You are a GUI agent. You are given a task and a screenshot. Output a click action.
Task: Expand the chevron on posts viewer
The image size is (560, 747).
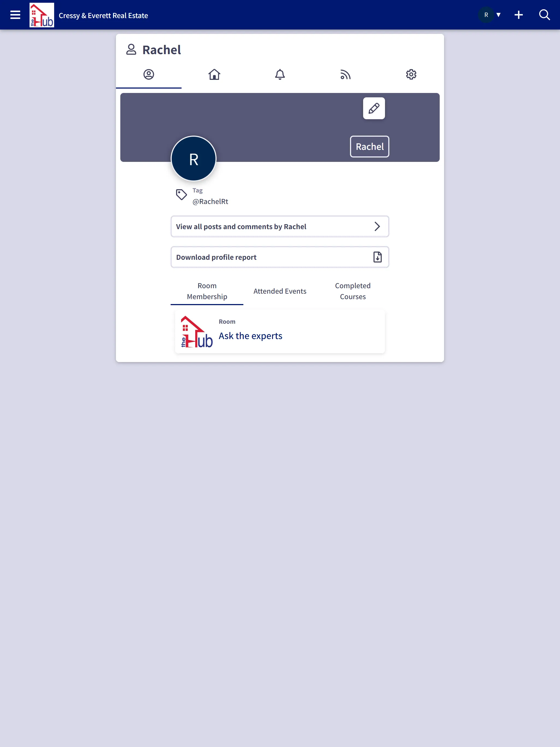coord(378,226)
